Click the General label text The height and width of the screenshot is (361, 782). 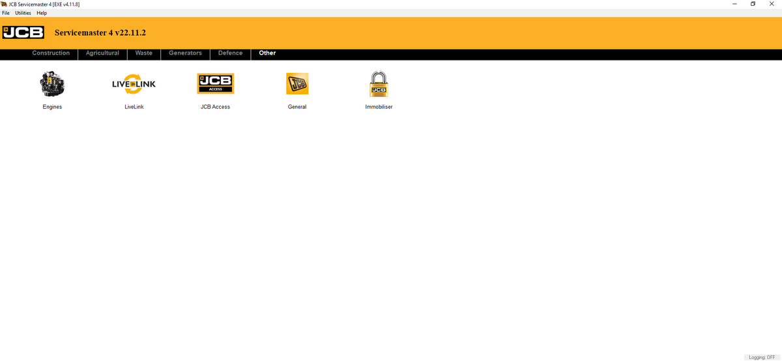pos(297,107)
